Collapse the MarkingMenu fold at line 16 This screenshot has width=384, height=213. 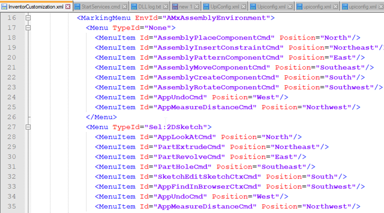[x=28, y=18]
